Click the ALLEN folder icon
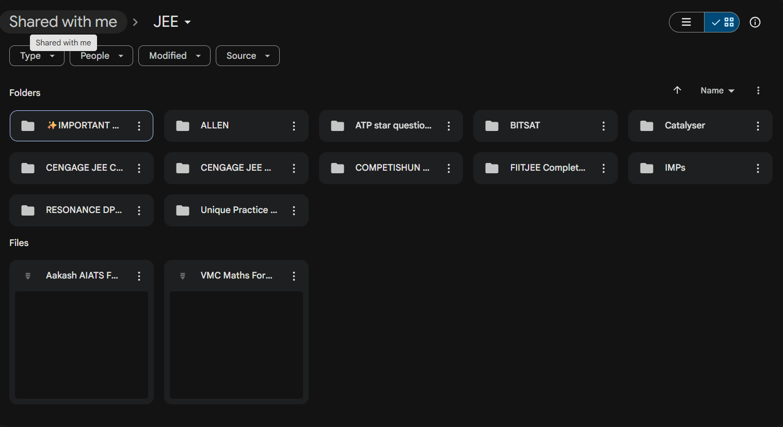The height and width of the screenshot is (427, 783). (x=183, y=126)
